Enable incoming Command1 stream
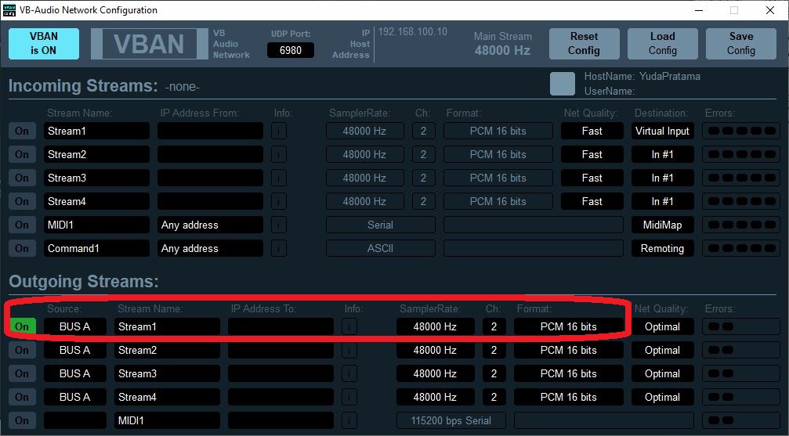This screenshot has height=436, width=789. point(22,248)
